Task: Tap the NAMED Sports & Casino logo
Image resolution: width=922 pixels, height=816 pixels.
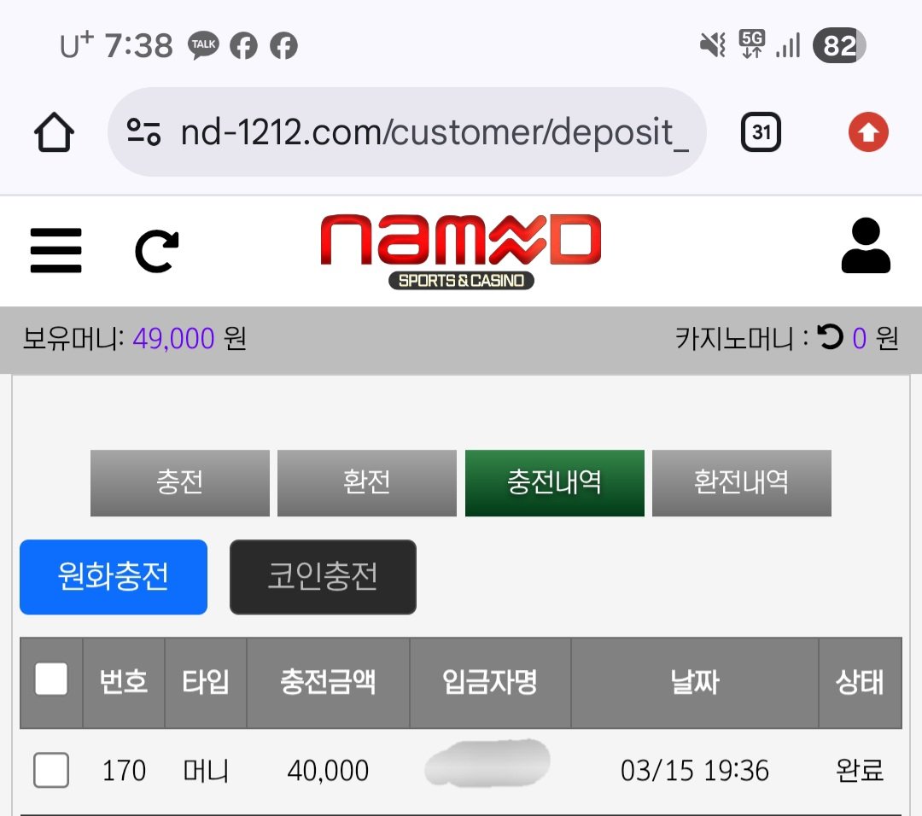Action: point(461,251)
